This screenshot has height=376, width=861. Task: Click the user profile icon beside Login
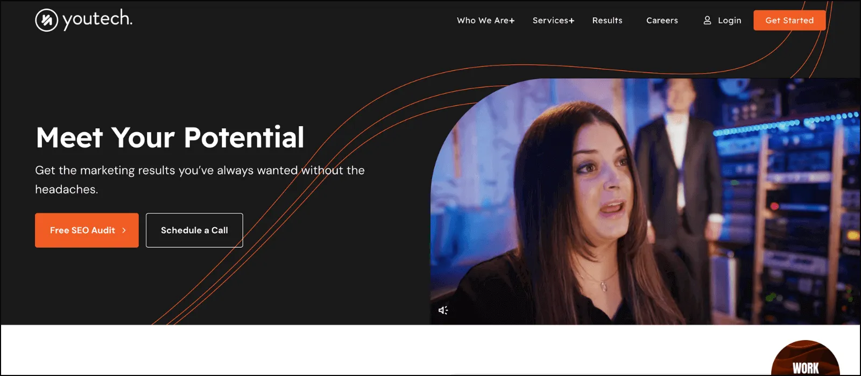707,20
